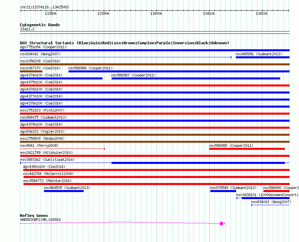Click the 13390k ruler mark
The width and height of the screenshot is (299, 242).
coord(103,13)
